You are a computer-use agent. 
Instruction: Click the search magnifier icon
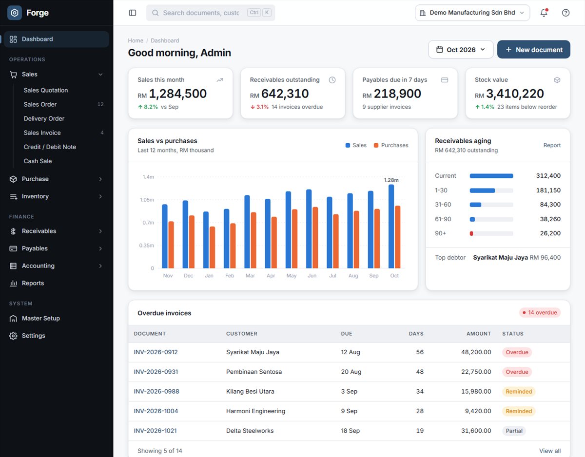156,13
